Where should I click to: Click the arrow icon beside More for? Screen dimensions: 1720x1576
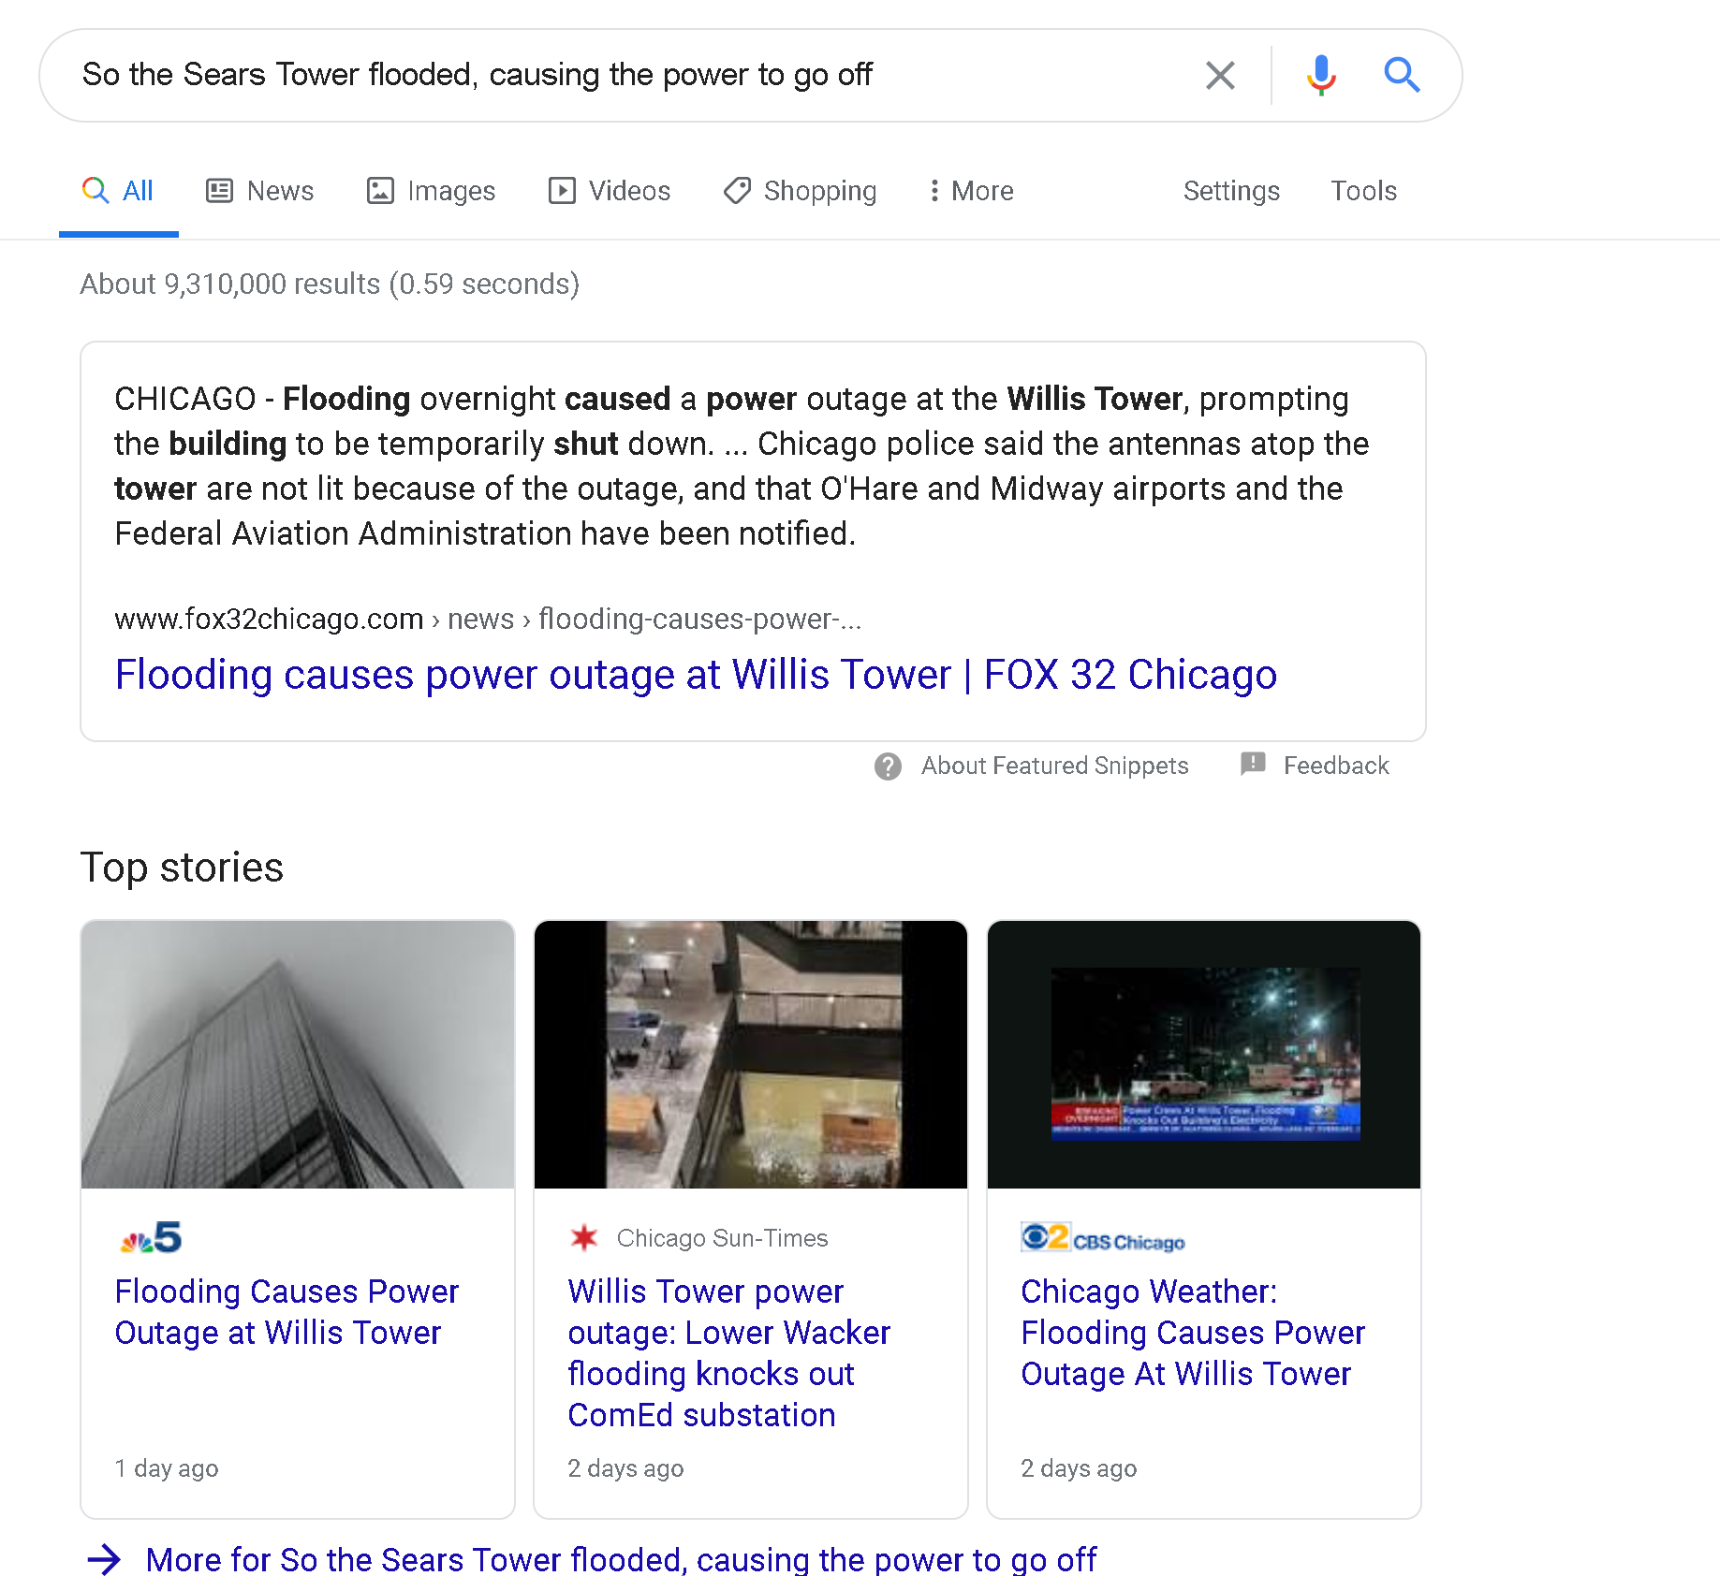point(104,1559)
